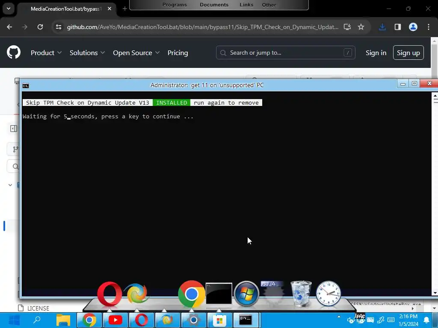Click the command prompt scrollbar up arrow
This screenshot has width=438, height=328.
pos(435,95)
